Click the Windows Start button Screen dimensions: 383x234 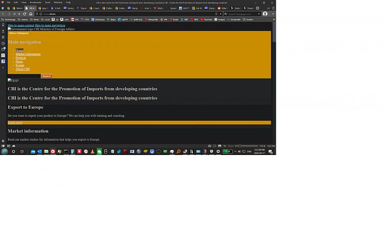click(5, 151)
